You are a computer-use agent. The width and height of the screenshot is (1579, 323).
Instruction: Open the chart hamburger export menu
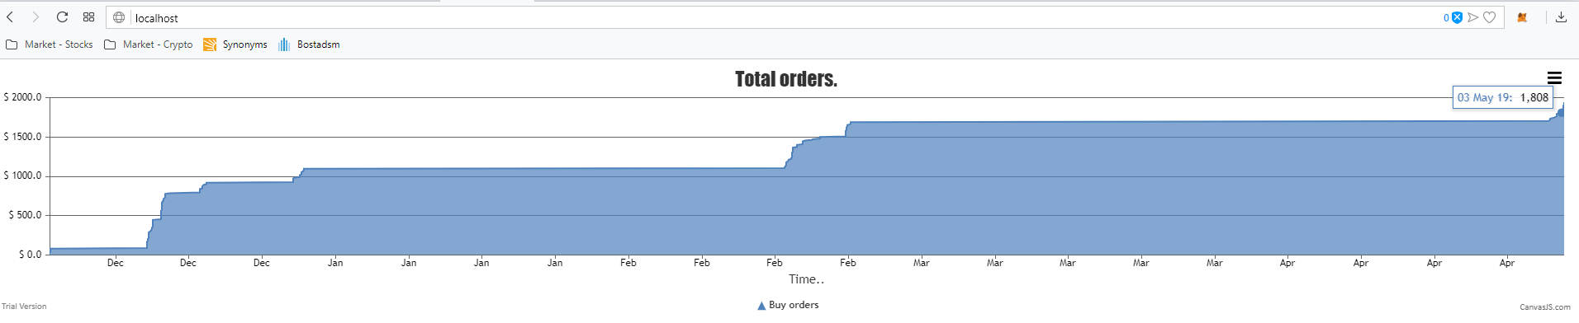pos(1554,78)
